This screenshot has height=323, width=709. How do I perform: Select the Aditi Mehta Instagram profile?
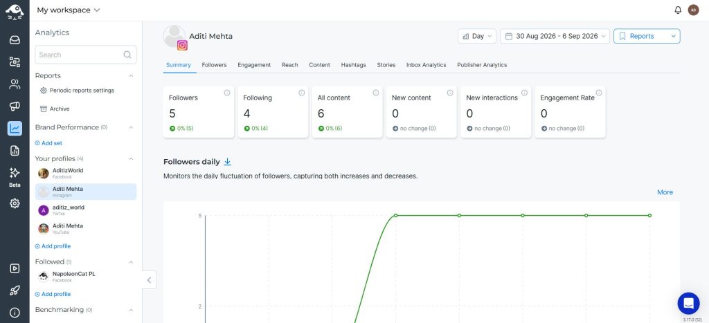pyautogui.click(x=86, y=192)
